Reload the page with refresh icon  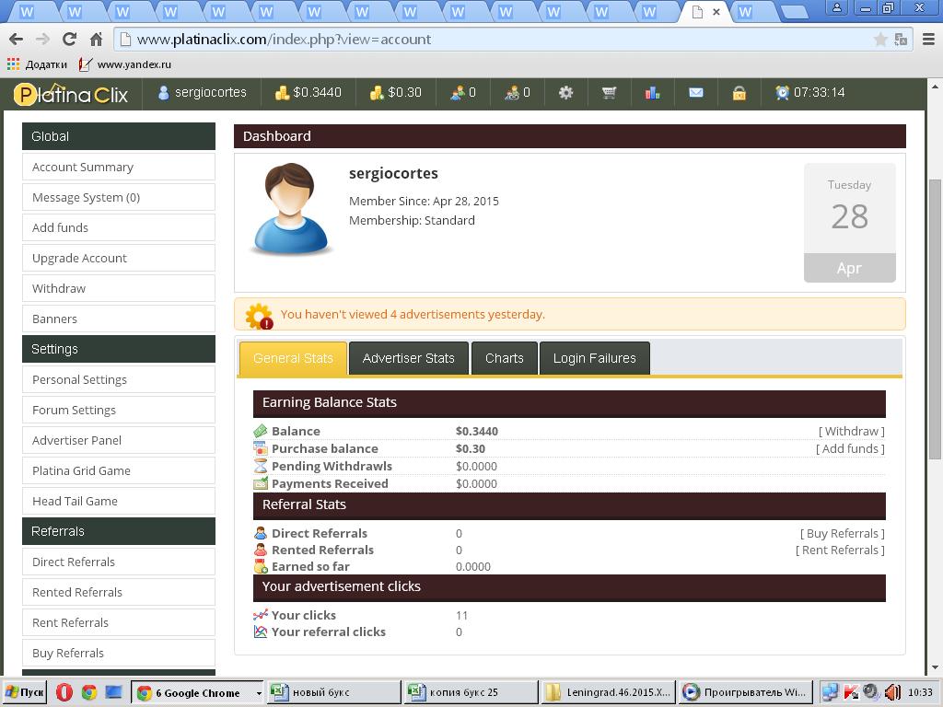point(69,39)
